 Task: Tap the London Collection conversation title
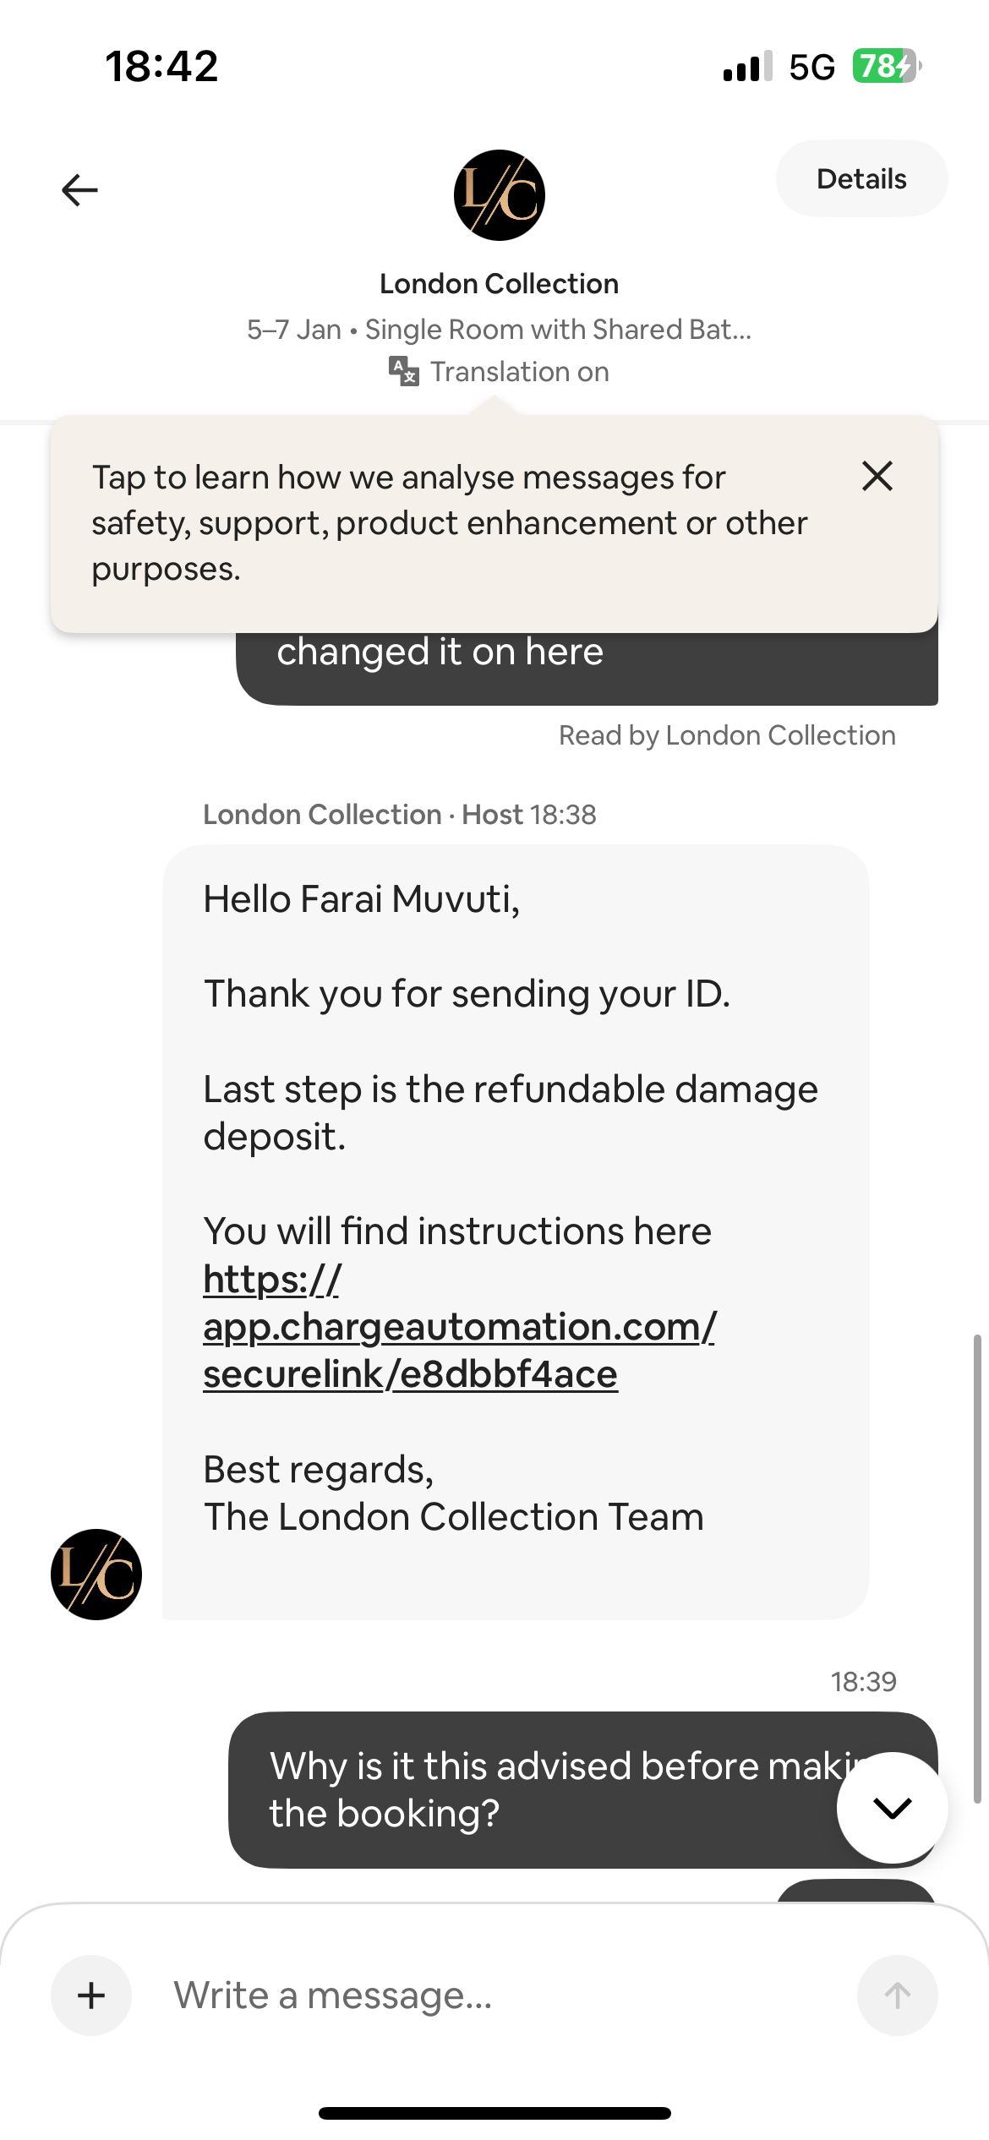click(499, 284)
